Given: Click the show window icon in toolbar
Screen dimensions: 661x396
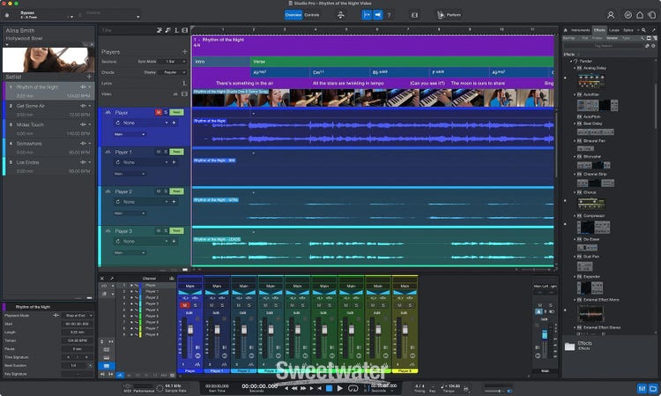Looking at the screenshot, I should [414, 15].
